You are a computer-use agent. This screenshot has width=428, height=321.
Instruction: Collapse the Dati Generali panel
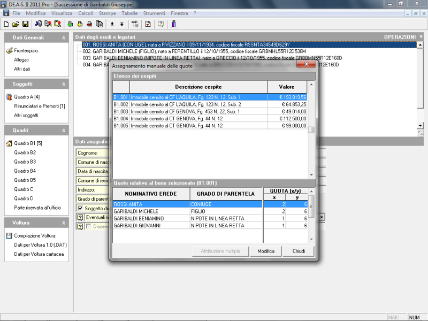pyautogui.click(x=64, y=38)
